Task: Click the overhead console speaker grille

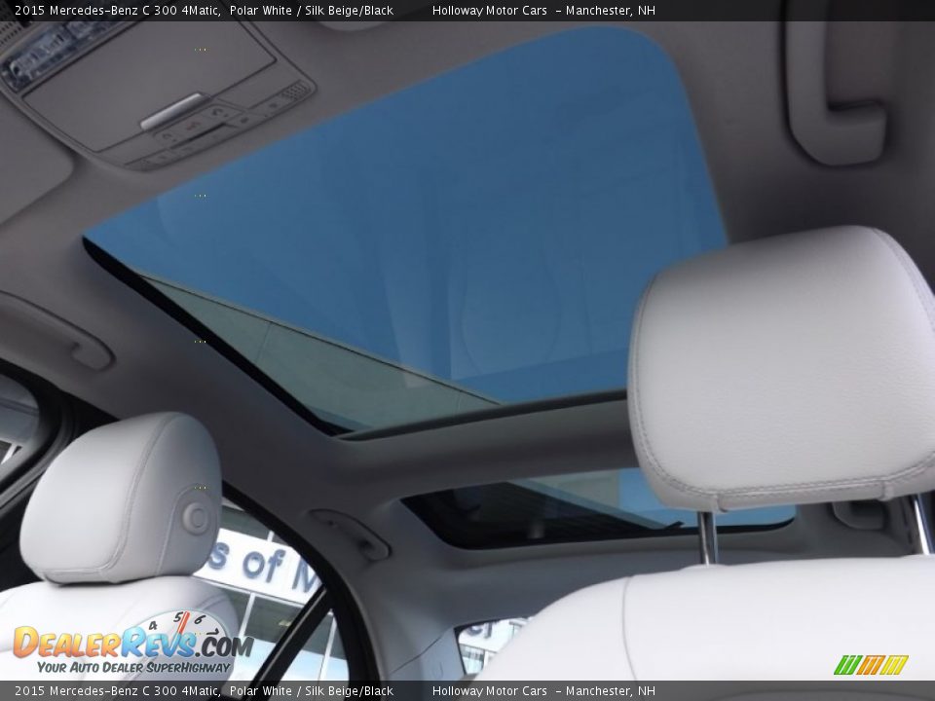Action: coord(294,91)
